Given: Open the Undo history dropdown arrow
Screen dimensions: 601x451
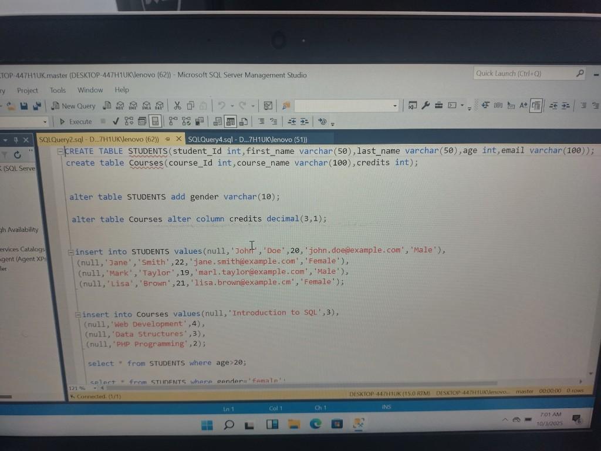Looking at the screenshot, I should pyautogui.click(x=232, y=106).
